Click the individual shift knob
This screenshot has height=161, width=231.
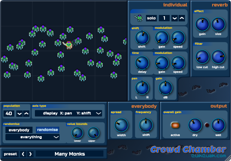[x=142, y=37]
